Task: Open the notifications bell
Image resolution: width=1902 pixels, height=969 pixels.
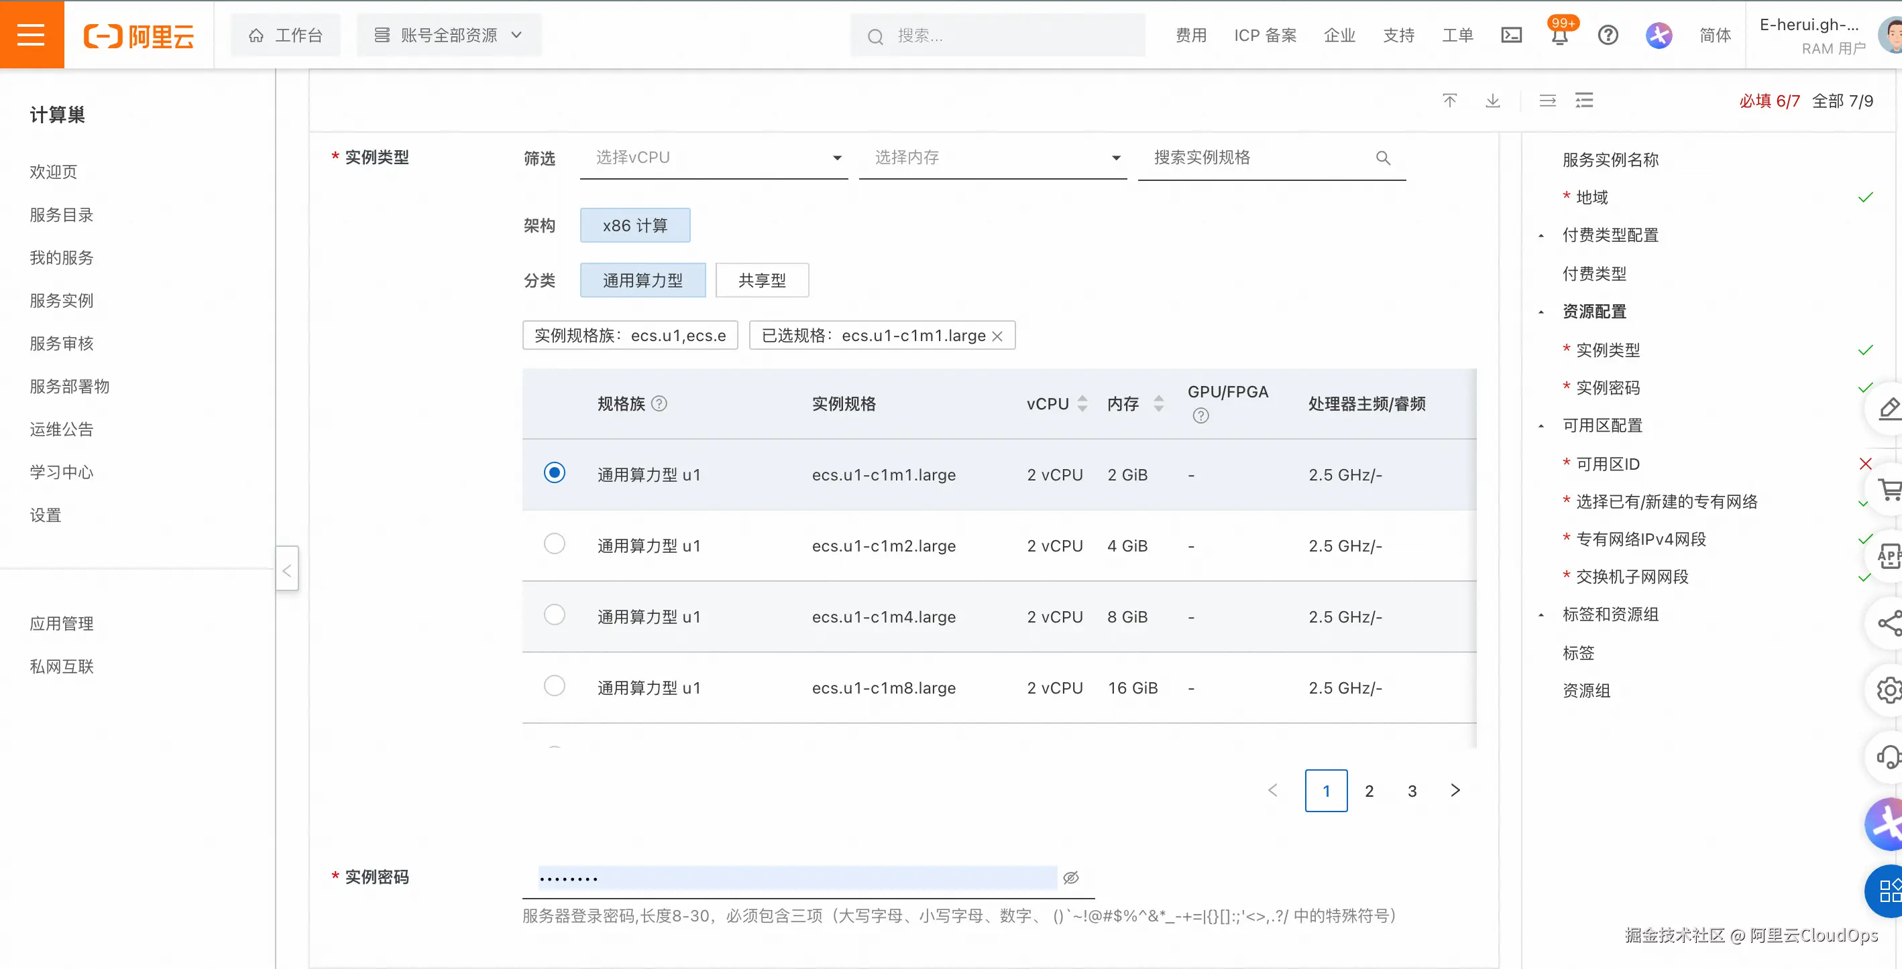Action: coord(1559,36)
